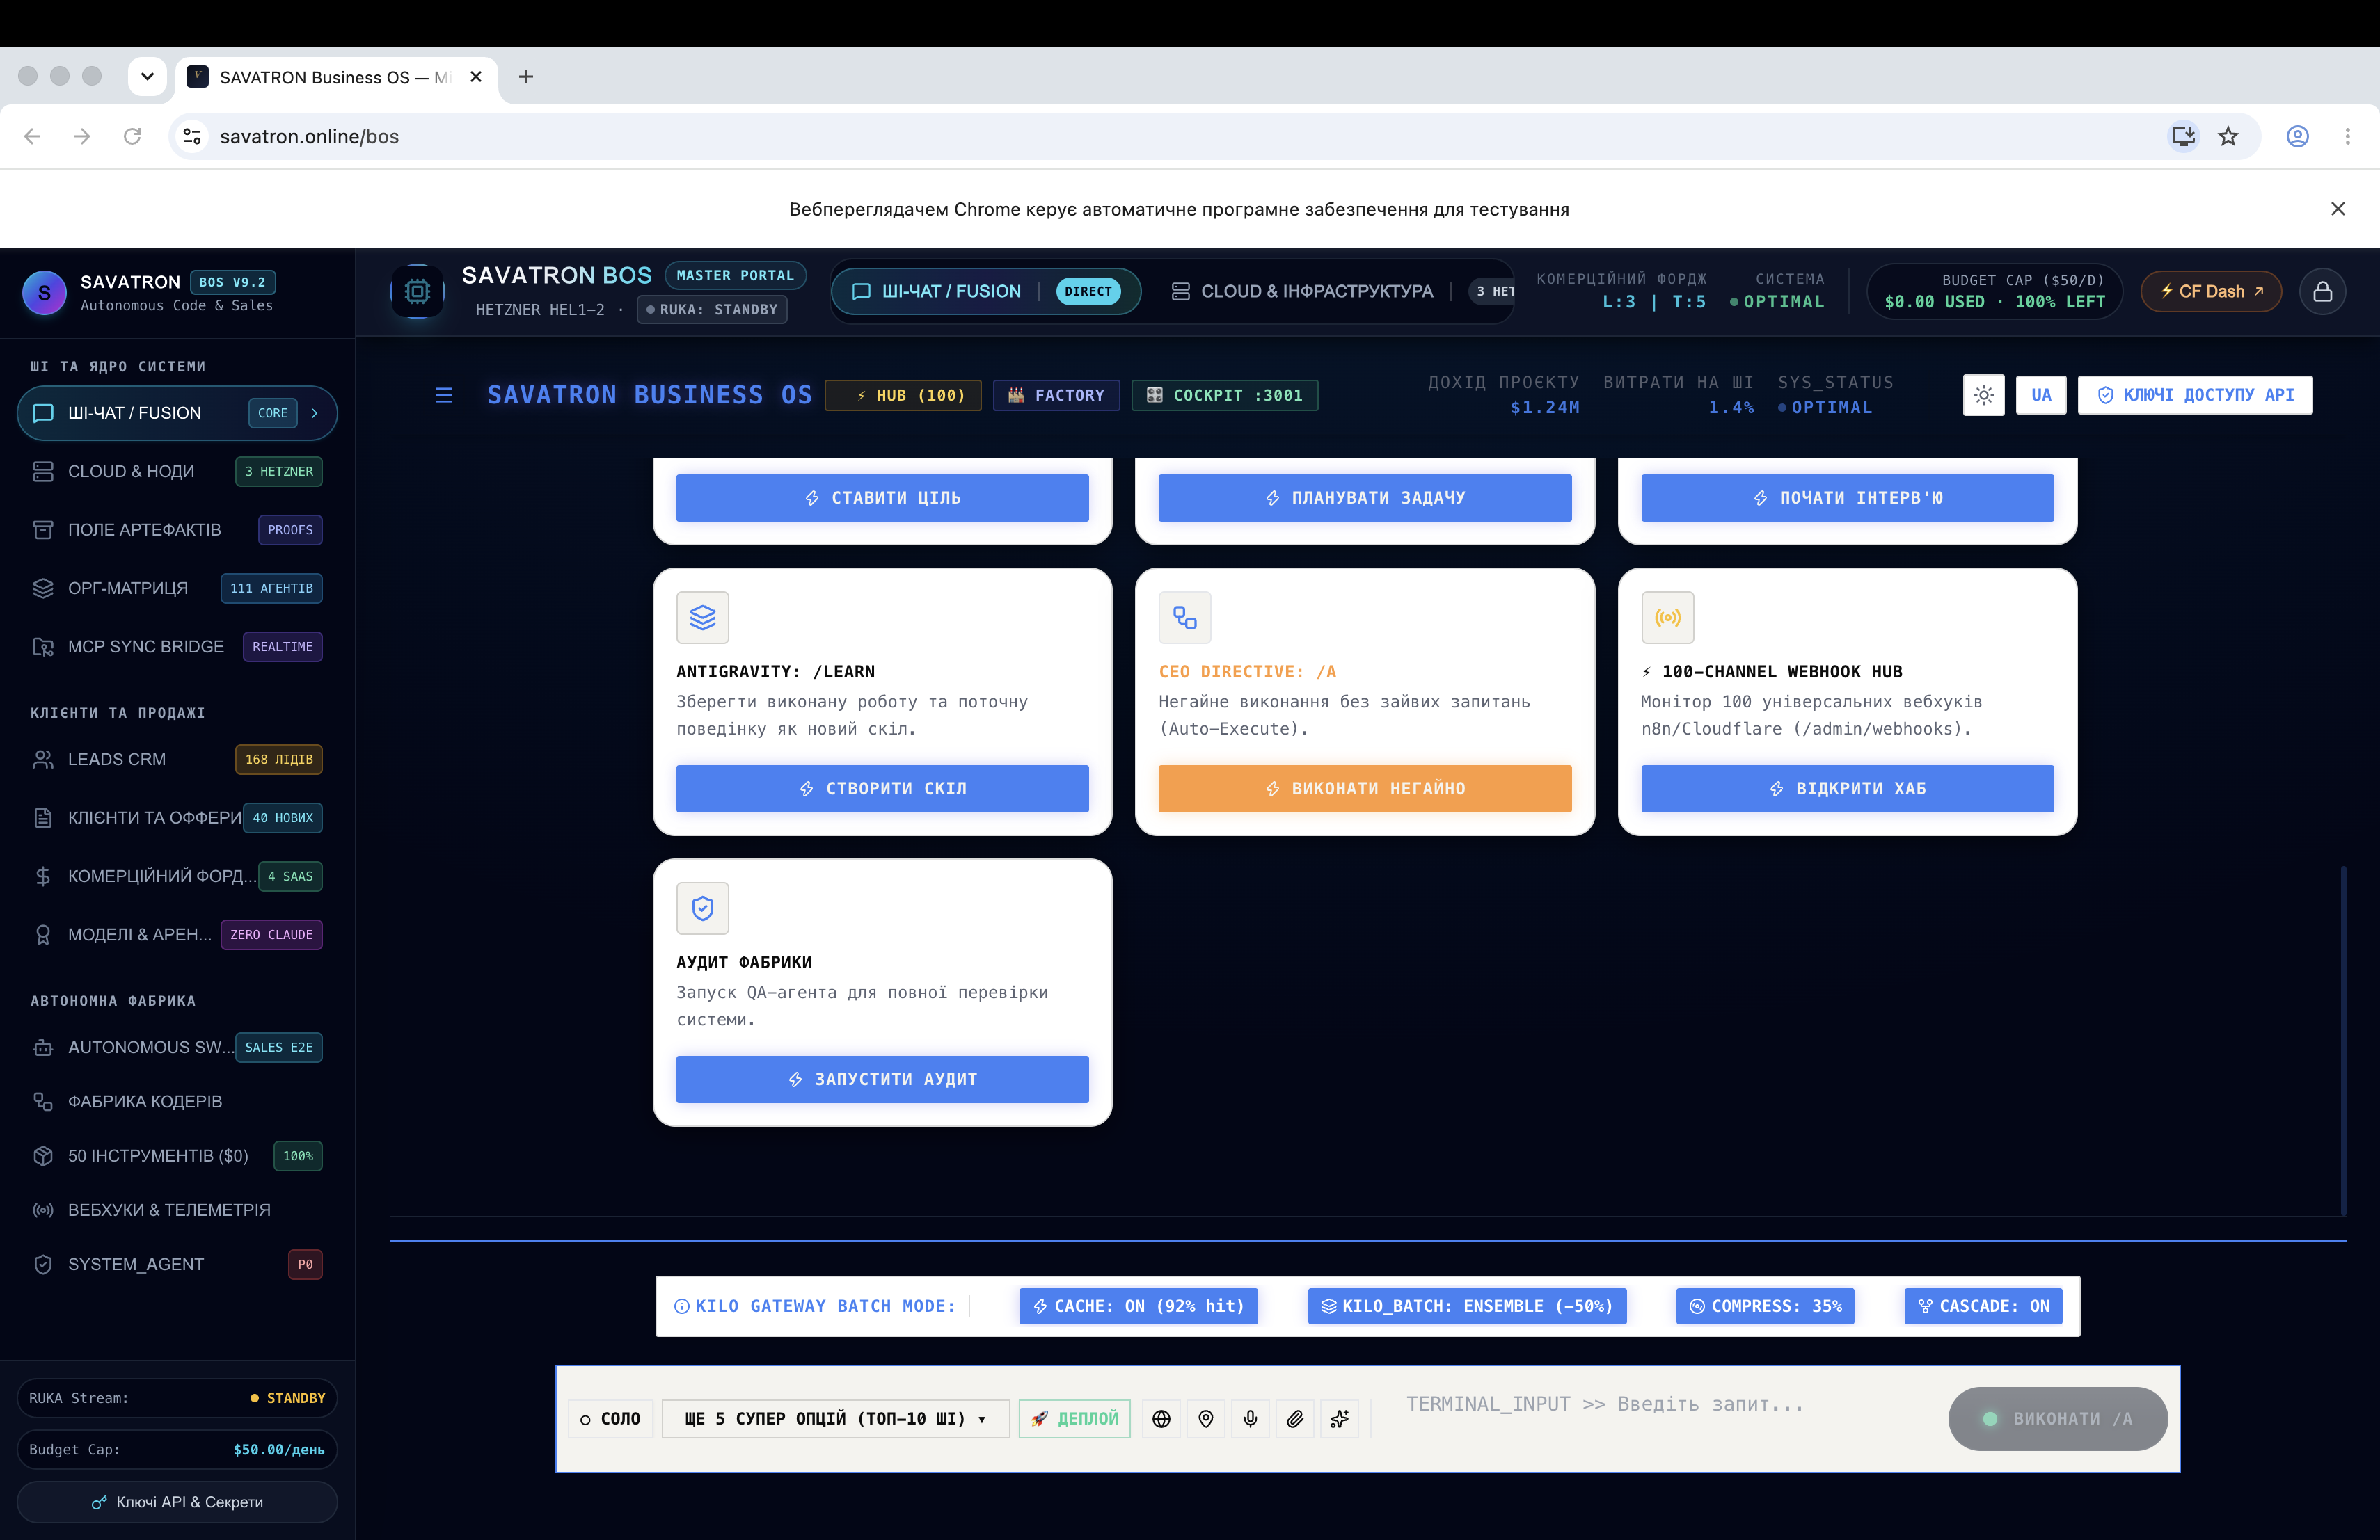The image size is (2380, 1540).
Task: Click the Webhook Hub broadcast card icon
Action: (1667, 618)
